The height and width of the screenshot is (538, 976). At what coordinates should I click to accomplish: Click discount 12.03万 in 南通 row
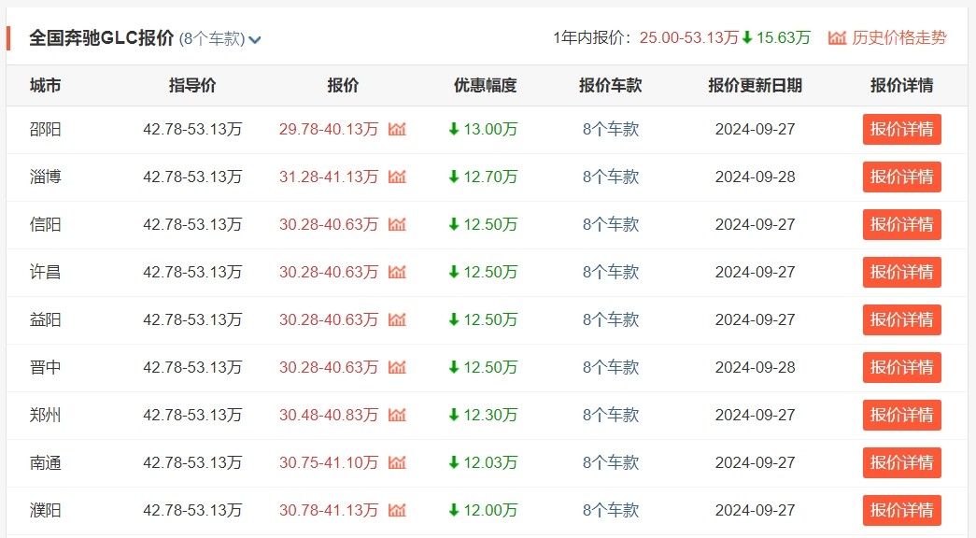pyautogui.click(x=489, y=462)
